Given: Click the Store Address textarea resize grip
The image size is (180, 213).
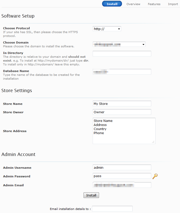Looking at the screenshot, I should 153,142.
